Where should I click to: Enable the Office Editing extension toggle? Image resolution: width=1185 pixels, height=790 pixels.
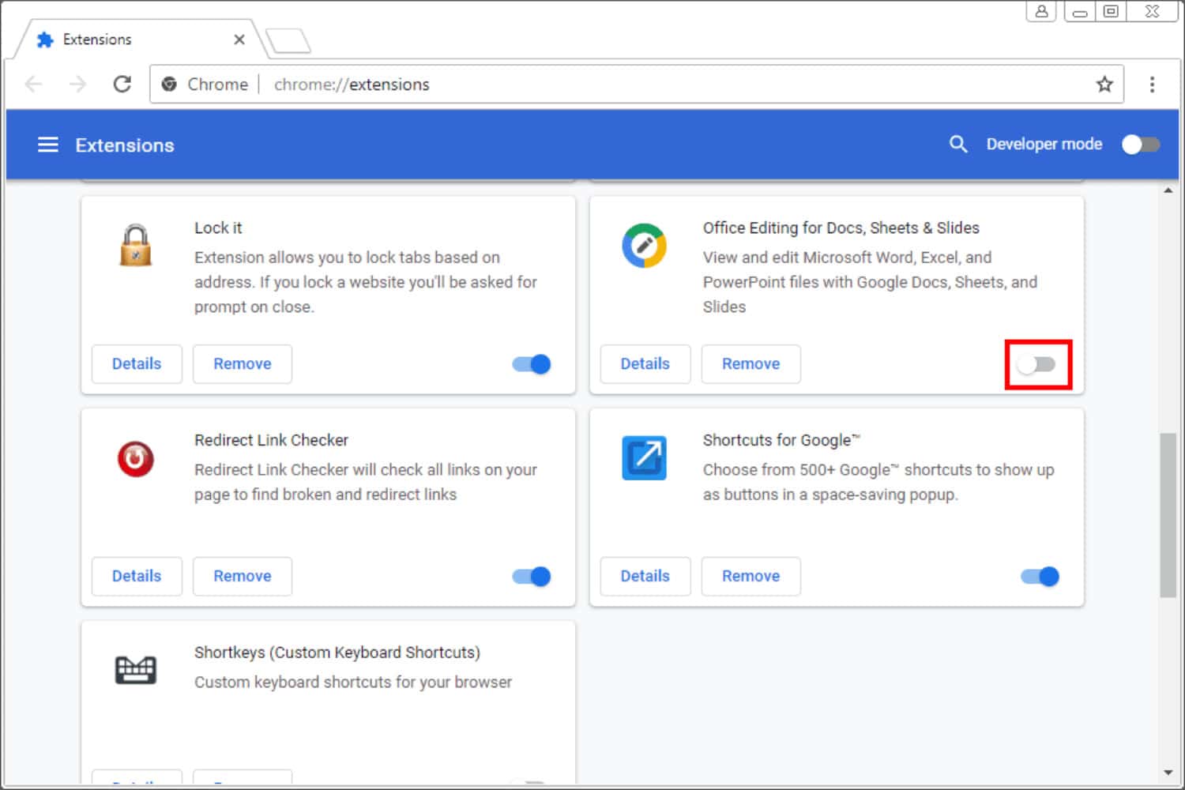click(1037, 364)
